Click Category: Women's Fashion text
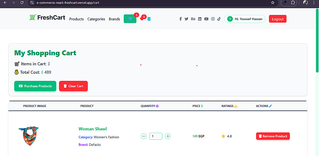Screen dimensions: 319x156 click(x=99, y=137)
